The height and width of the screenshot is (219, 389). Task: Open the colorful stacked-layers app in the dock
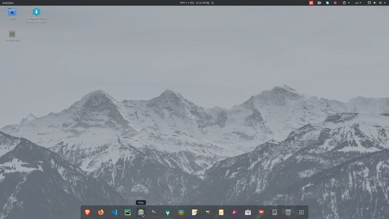tap(181, 212)
